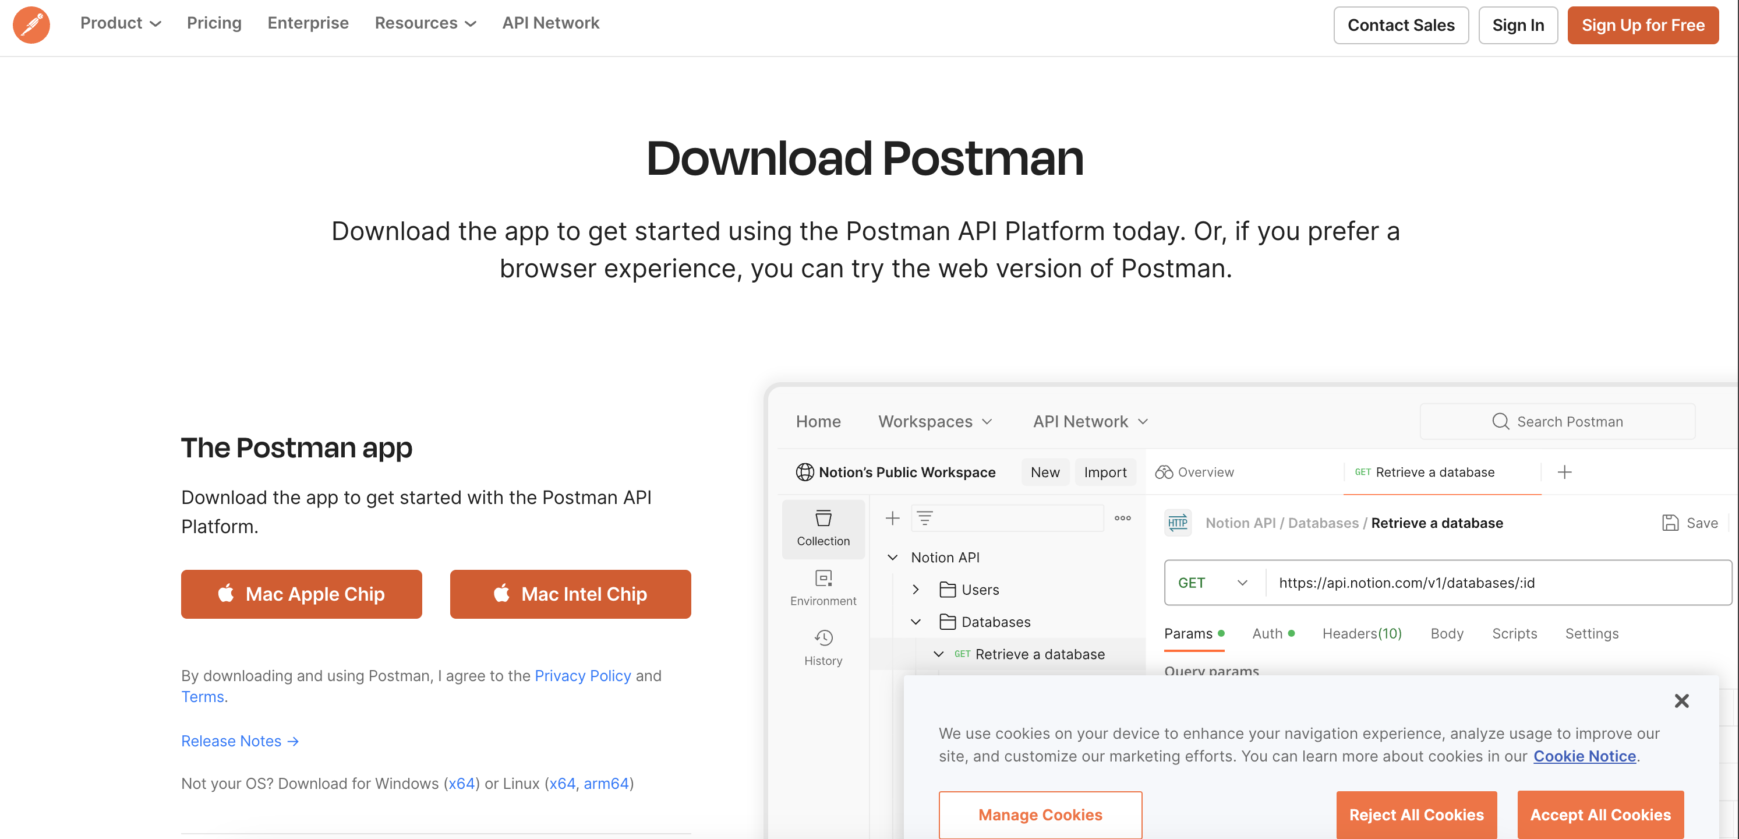Click the create new collection plus icon
Viewport: 1739px width, 839px height.
(x=892, y=518)
